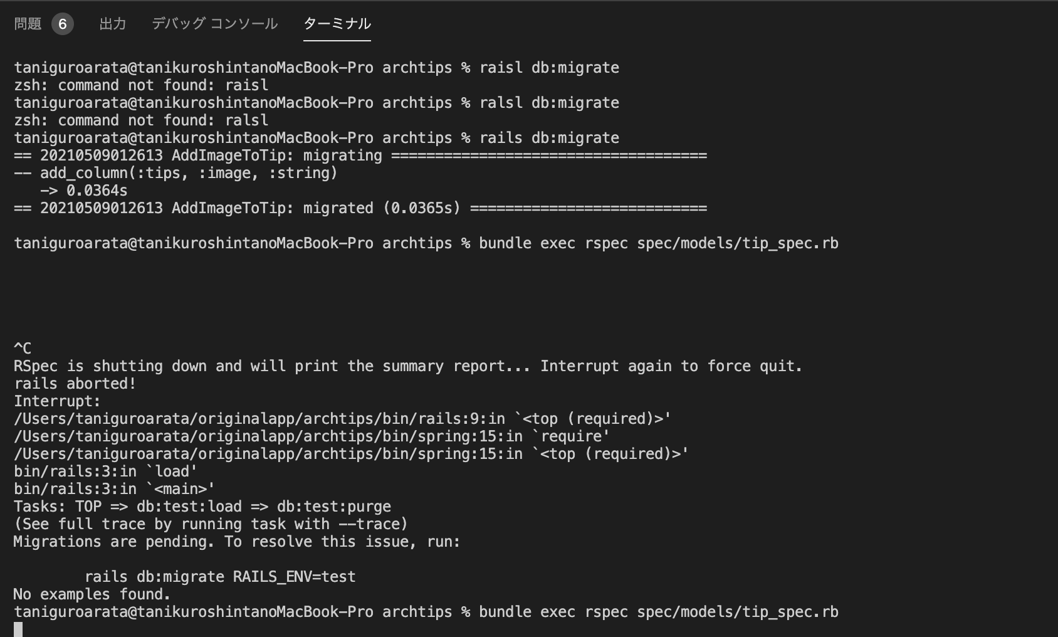Open the デバッグ コンソール tab
This screenshot has width=1058, height=637.
[x=214, y=24]
